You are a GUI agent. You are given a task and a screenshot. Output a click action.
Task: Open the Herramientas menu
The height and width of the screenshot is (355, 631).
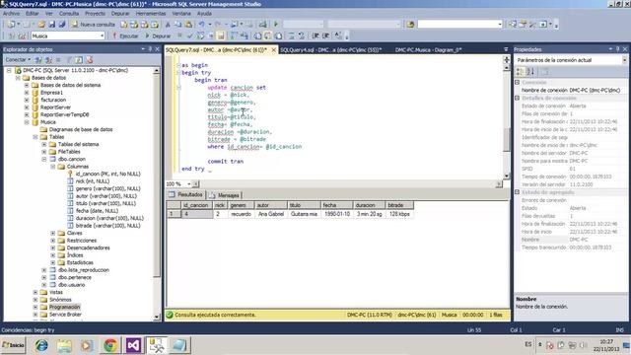point(151,13)
